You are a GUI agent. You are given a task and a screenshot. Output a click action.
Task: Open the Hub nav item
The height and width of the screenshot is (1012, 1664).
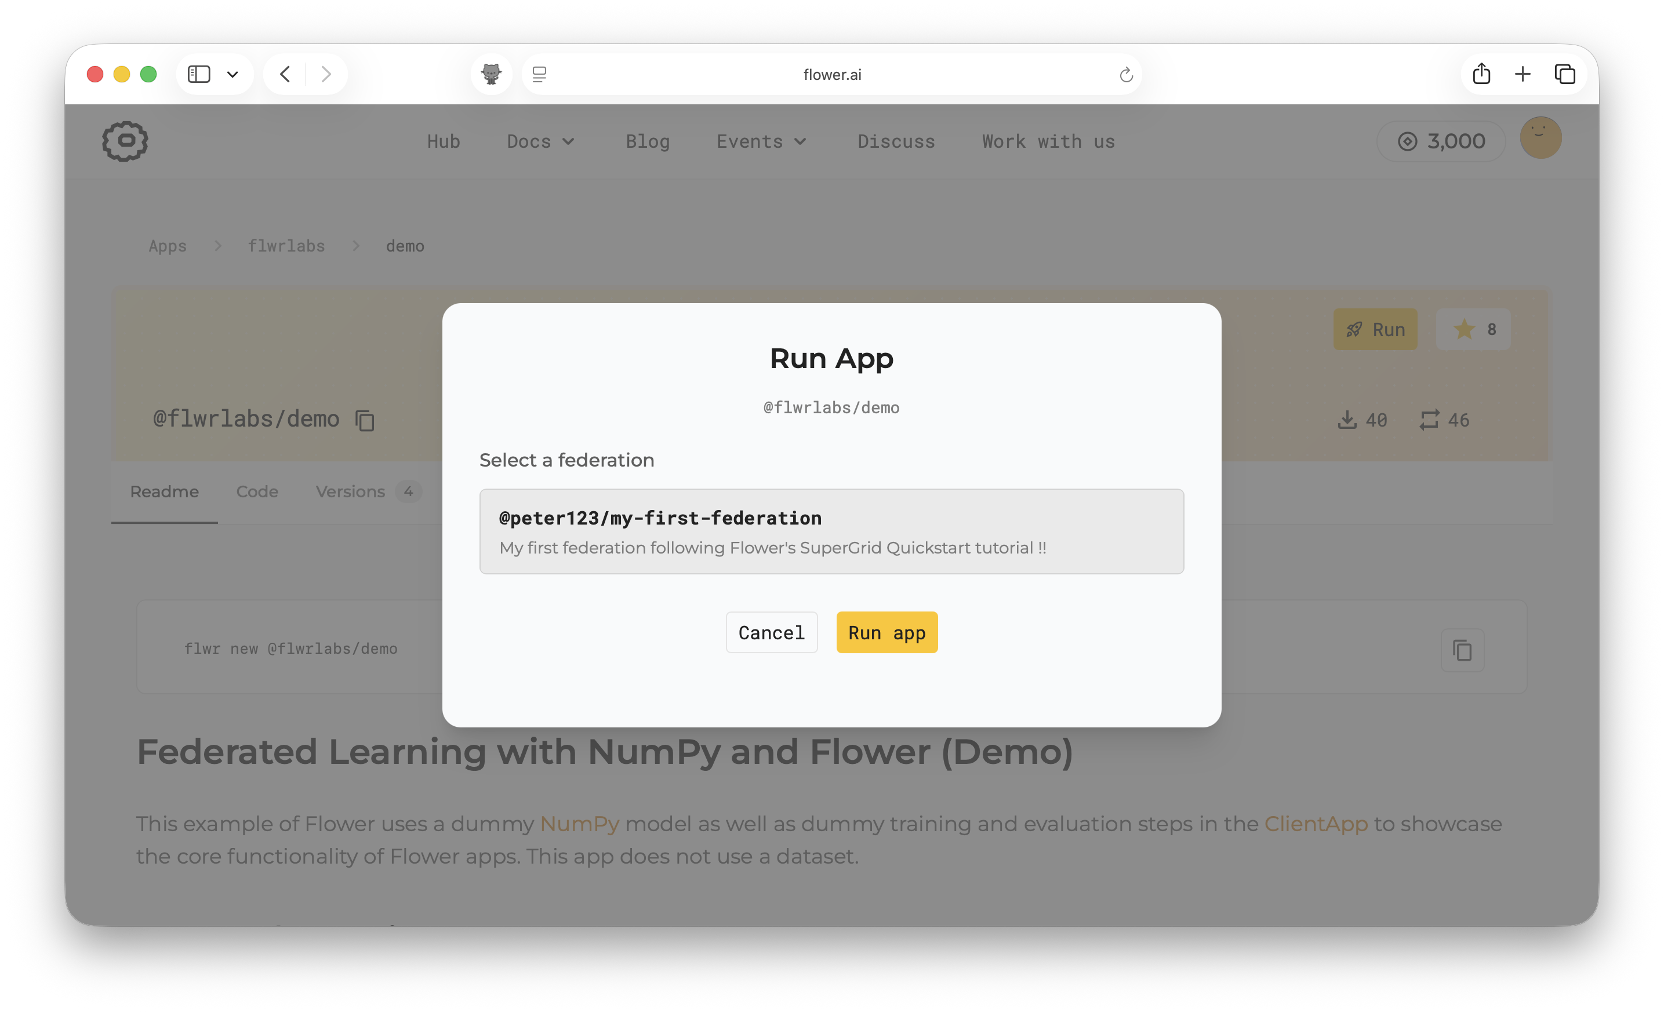coord(444,141)
